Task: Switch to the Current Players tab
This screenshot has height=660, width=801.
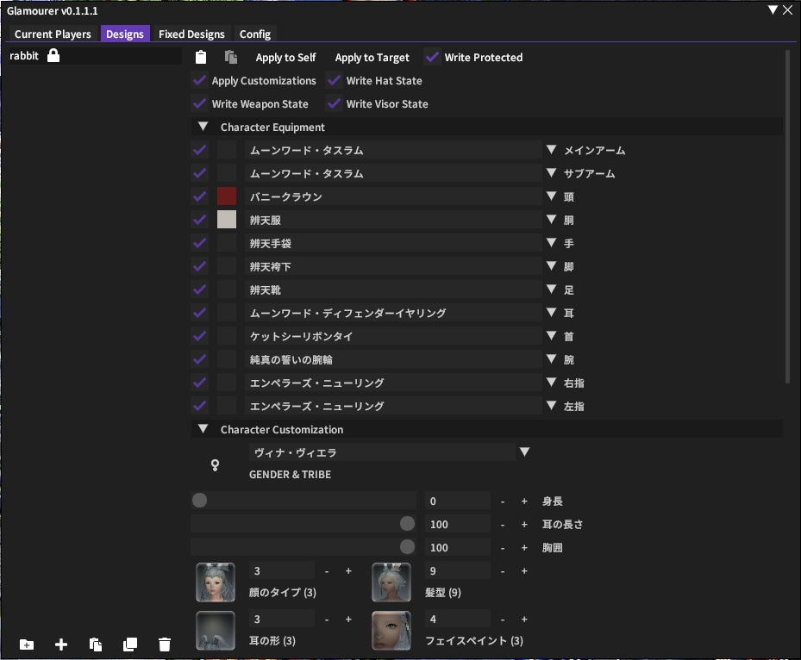Action: [x=53, y=34]
